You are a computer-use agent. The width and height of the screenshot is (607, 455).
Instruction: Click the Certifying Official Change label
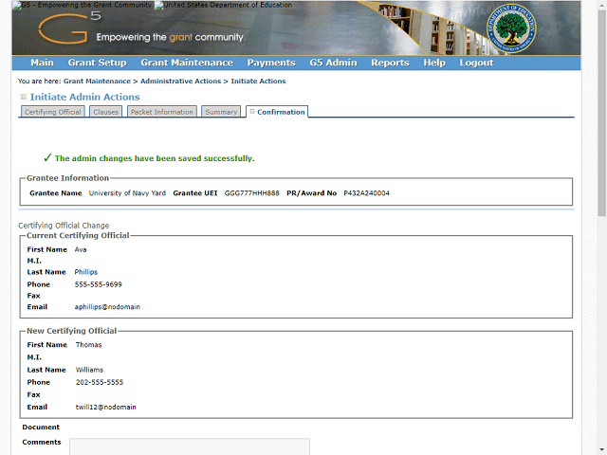point(64,226)
